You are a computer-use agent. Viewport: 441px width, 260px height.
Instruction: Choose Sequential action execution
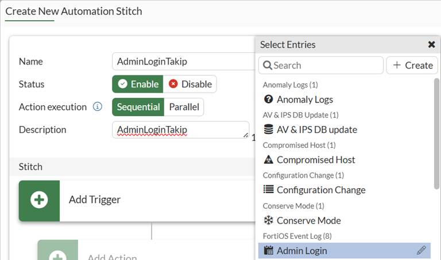(138, 107)
